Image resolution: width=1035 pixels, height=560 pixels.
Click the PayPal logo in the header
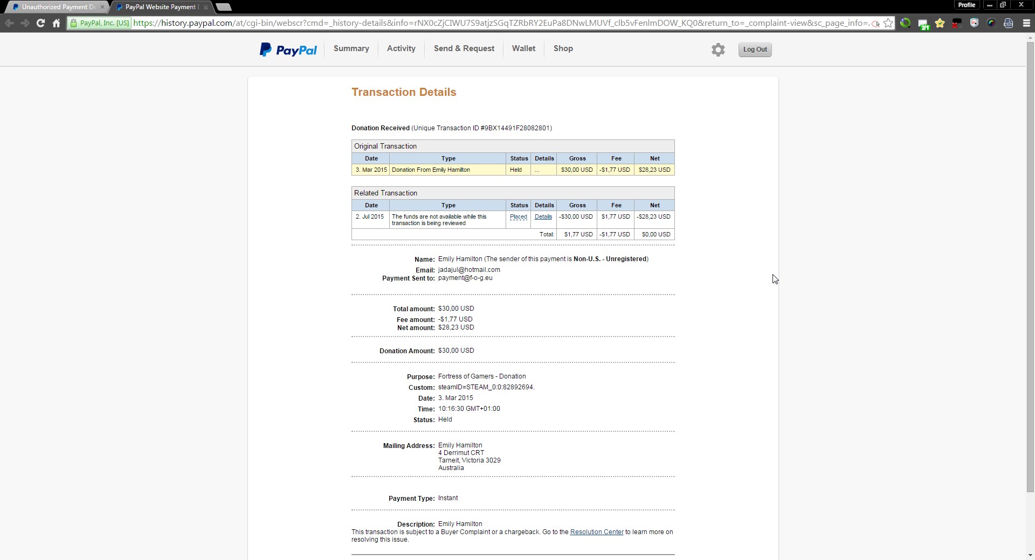(288, 50)
